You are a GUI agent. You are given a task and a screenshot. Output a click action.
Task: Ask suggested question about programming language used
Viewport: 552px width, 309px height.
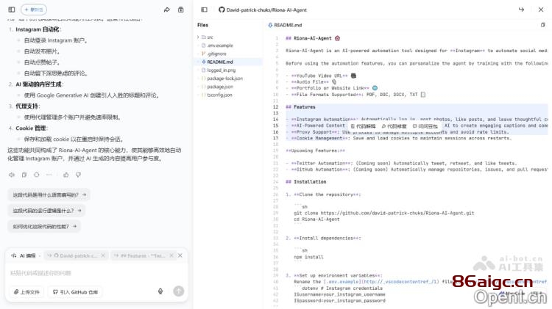49,195
